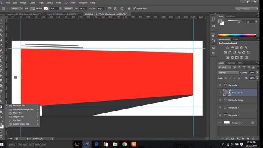Click the shape Stroke color swatch
This screenshot has height=148, width=263.
(46, 9)
